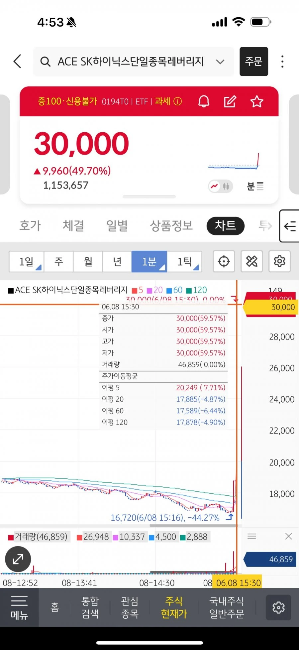Open the mini price chart thumbnail

point(234,162)
